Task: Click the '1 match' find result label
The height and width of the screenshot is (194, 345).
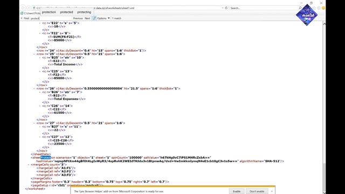Action: pos(116,18)
